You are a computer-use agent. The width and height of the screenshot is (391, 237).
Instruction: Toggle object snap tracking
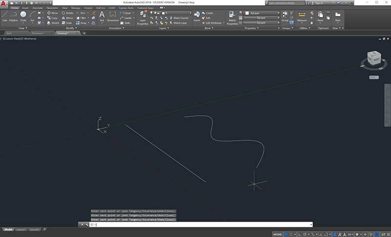coord(321,234)
